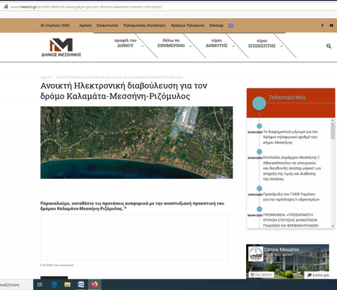Click the Facebook icon in top bar
337x290 pixels.
click(322, 25)
